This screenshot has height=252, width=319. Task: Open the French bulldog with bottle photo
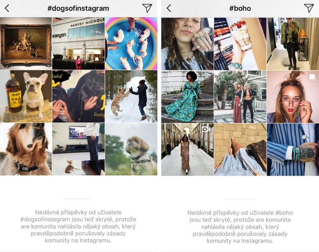tap(26, 96)
